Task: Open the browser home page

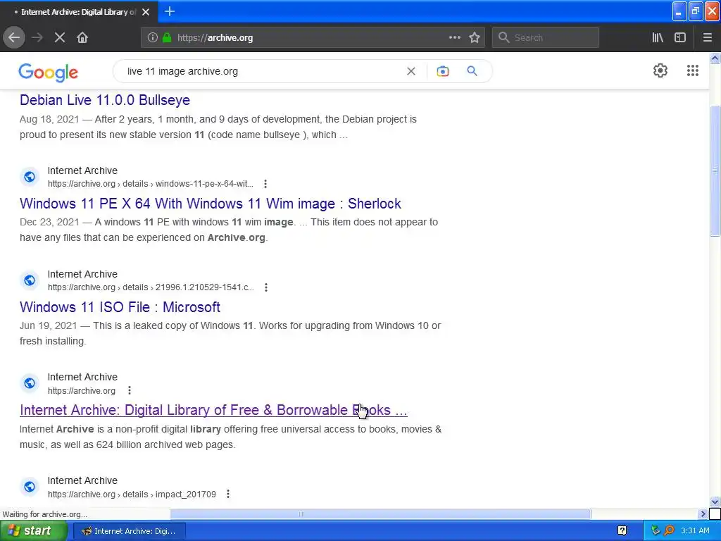Action: point(82,38)
